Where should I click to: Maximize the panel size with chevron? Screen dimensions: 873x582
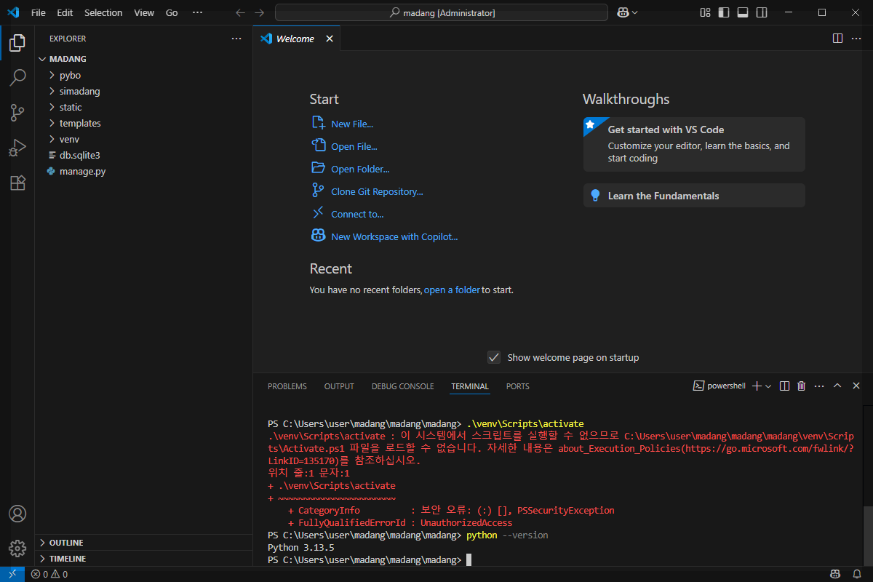[x=837, y=386]
